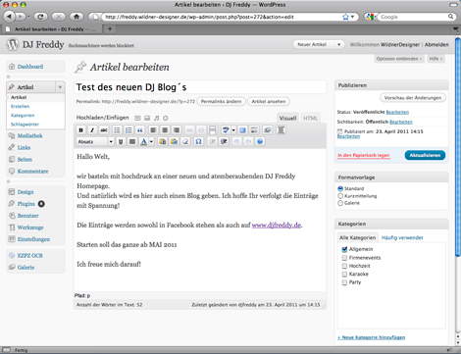
Task: Expand the Neuer Artikel dropdown arrow
Action: (339, 44)
